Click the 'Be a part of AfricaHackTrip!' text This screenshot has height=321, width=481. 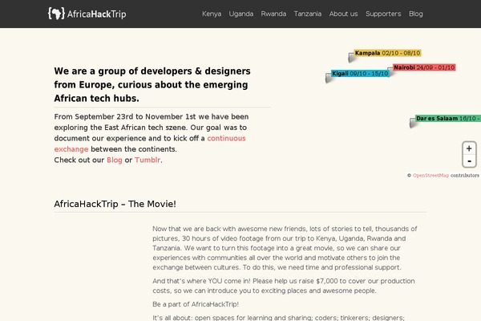click(196, 304)
